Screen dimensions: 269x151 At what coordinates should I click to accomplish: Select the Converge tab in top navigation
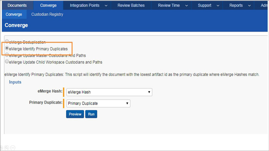48,5
